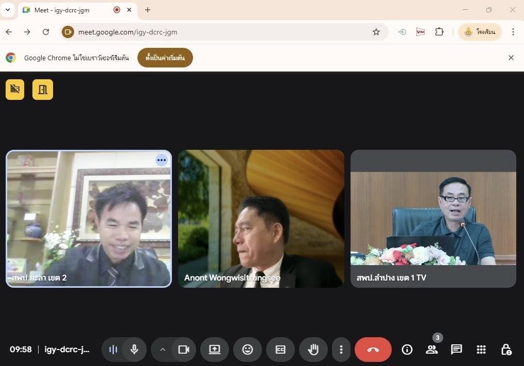Image resolution: width=524 pixels, height=366 pixels.
Task: Open host controls lock icon
Action: tap(506, 350)
